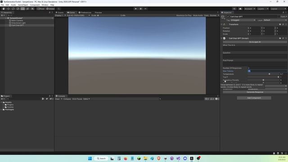
Task: Click the Pause button
Action: tap(141, 9)
